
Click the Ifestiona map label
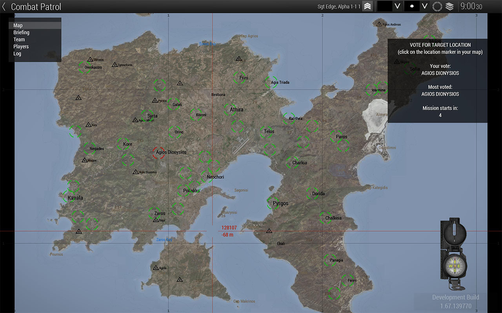[x=218, y=95]
